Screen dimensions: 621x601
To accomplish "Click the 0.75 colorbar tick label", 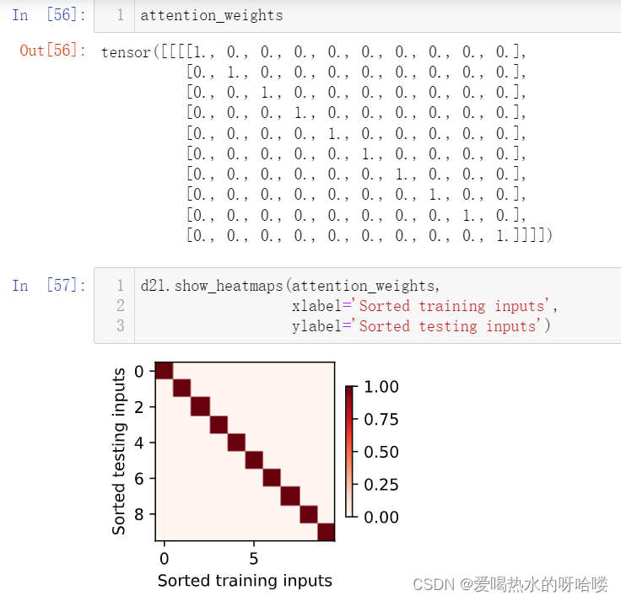I will pyautogui.click(x=381, y=420).
